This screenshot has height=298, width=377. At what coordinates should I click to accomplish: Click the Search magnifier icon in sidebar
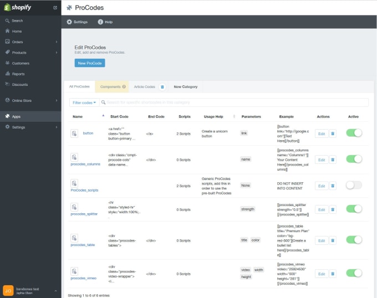click(7, 21)
